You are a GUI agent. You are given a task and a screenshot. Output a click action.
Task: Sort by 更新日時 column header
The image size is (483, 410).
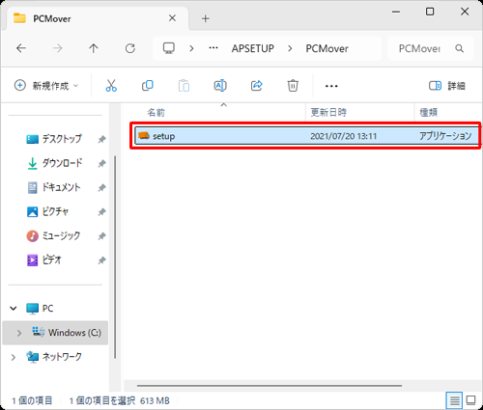pyautogui.click(x=328, y=112)
